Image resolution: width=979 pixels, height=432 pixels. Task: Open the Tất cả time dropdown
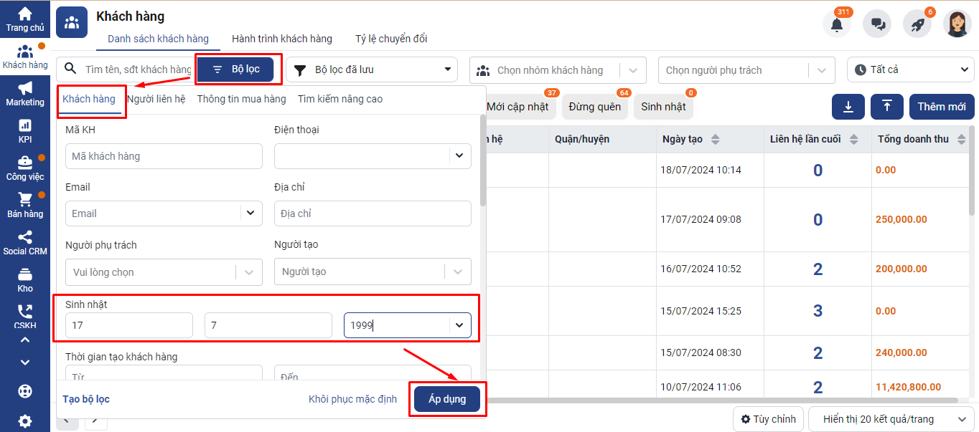pyautogui.click(x=910, y=69)
